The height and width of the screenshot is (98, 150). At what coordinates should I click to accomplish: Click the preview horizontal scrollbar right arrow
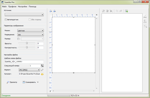94,91
